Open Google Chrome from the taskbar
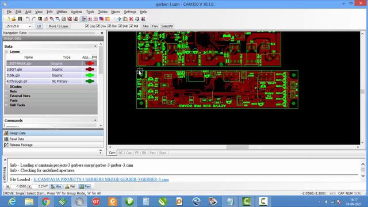The image size is (368, 207). point(46,202)
